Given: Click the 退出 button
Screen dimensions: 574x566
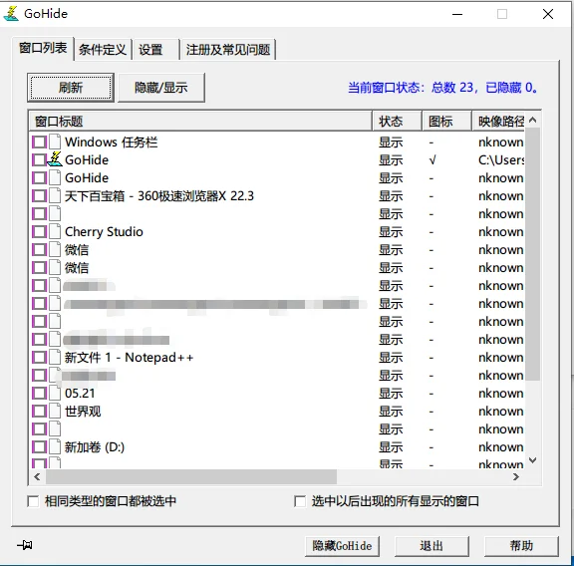Looking at the screenshot, I should (x=431, y=546).
